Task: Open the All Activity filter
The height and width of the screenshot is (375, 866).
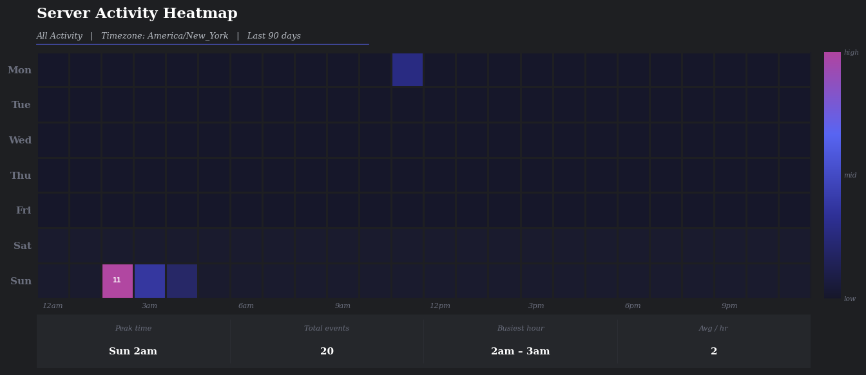Action: (x=60, y=35)
